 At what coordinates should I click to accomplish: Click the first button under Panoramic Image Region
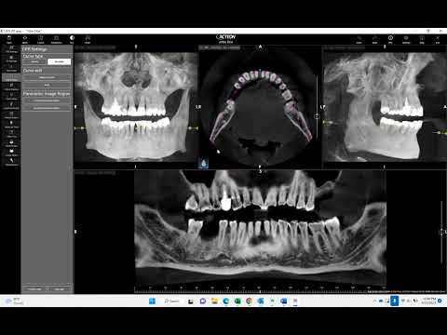47,100
